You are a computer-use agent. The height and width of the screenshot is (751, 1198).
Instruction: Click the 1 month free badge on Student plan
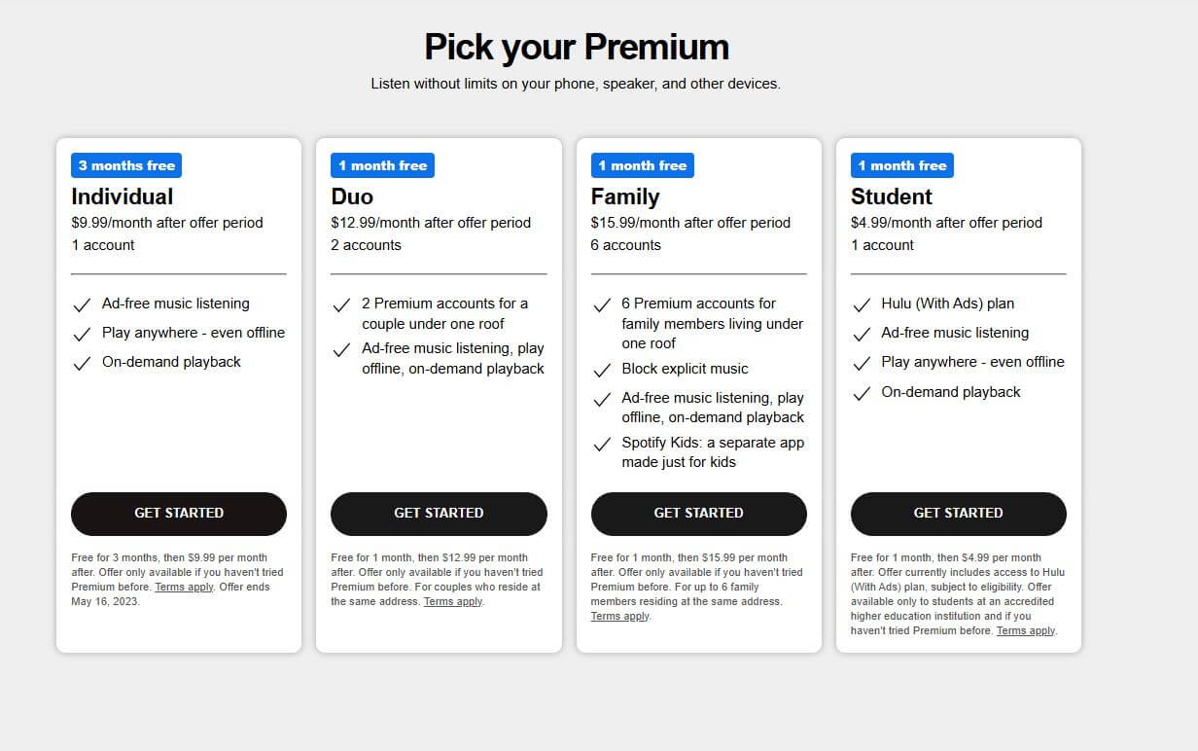[x=902, y=164]
